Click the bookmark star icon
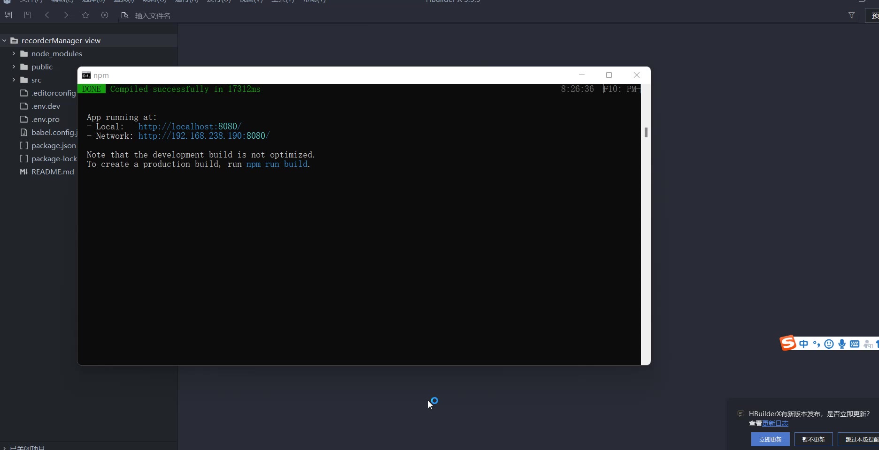879x450 pixels. [x=85, y=15]
